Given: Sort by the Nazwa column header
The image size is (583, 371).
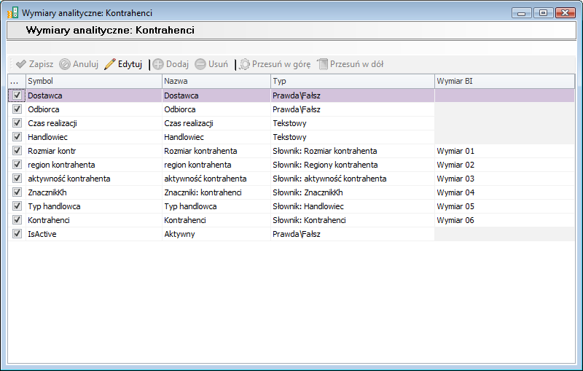Looking at the screenshot, I should click(216, 81).
